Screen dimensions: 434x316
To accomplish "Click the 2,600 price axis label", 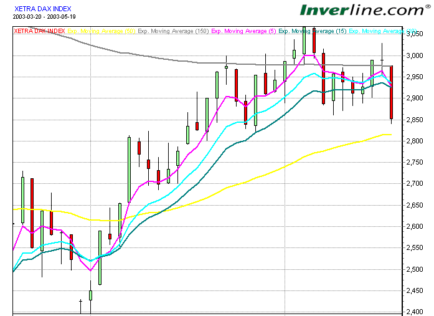I will (415, 226).
